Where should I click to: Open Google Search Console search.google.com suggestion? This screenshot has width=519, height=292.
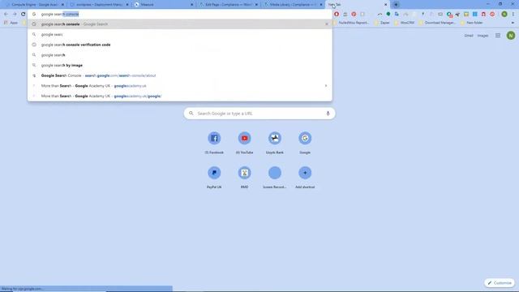(x=180, y=75)
